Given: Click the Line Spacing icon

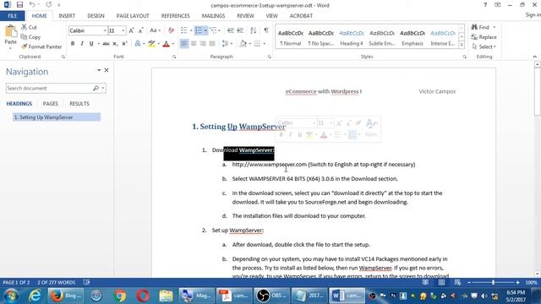Looking at the screenshot, I should click(225, 44).
